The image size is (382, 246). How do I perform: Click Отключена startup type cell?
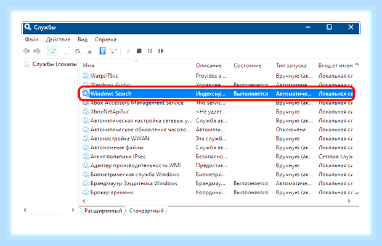coord(290,129)
